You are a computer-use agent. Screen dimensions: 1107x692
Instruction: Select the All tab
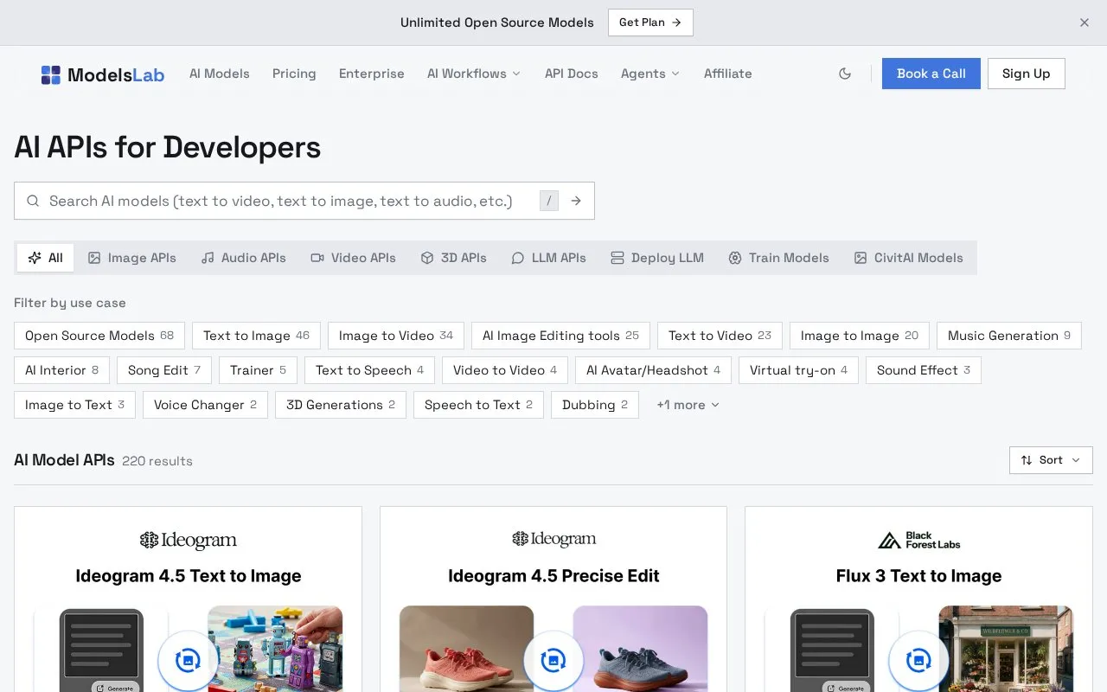(45, 258)
